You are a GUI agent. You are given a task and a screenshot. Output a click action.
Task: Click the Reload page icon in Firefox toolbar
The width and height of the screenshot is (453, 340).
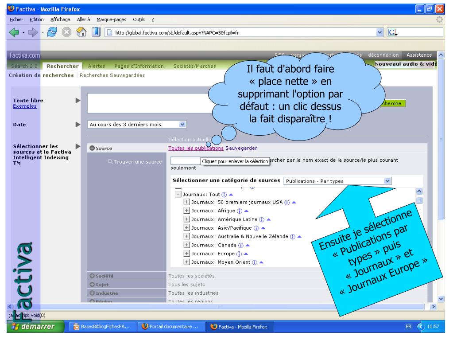(53, 32)
